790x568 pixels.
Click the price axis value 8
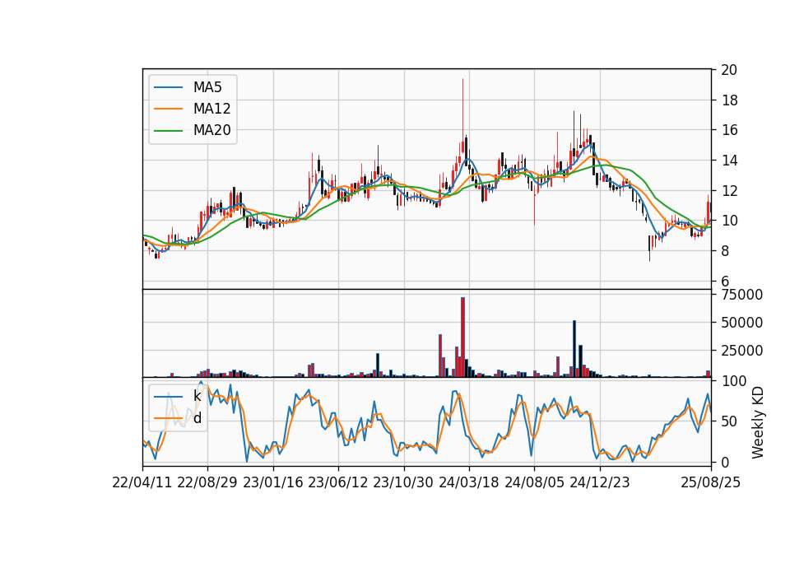point(725,250)
